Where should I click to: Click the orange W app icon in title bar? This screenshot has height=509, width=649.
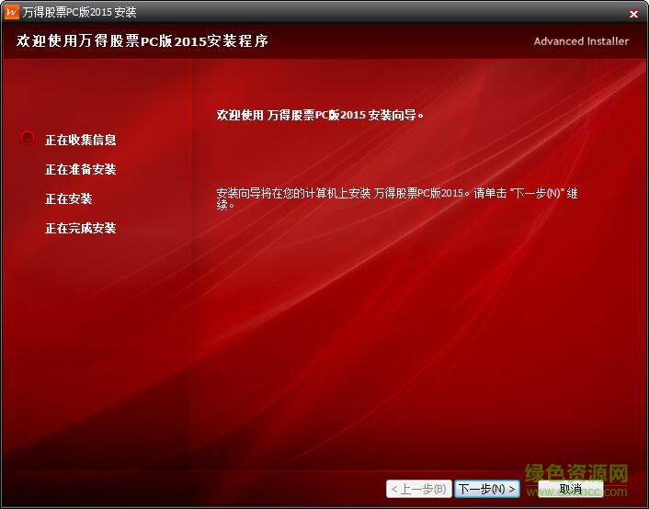click(12, 12)
